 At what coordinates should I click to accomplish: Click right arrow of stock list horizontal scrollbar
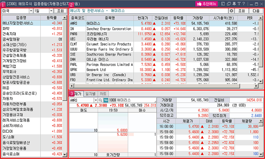coord(256,86)
